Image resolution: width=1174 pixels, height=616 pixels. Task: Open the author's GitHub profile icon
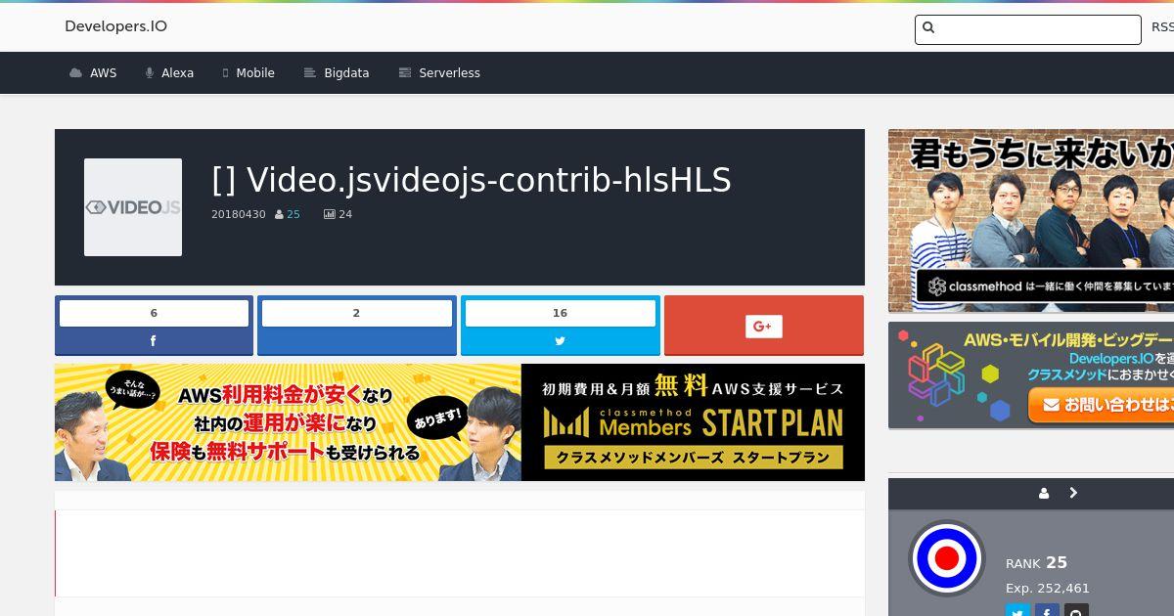coord(1076,611)
